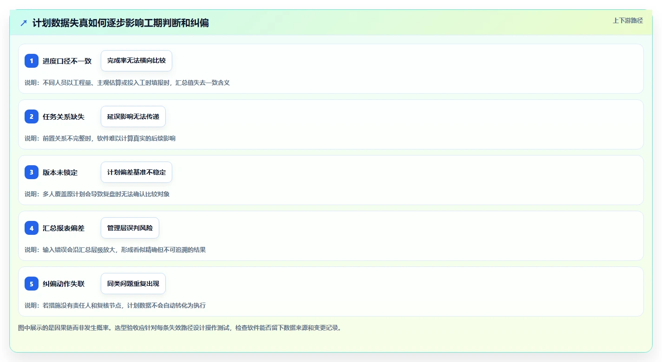Click the 进度口径不一致 heading
662x362 pixels.
(x=67, y=61)
